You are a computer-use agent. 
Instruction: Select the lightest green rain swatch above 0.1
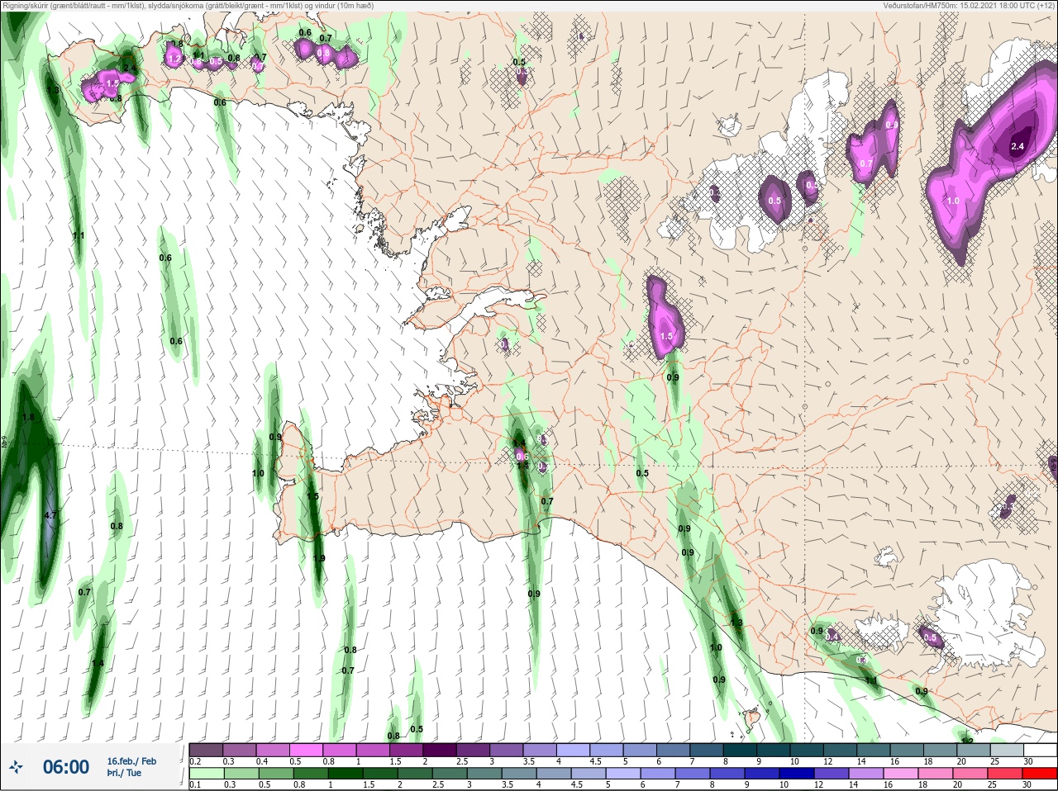[206, 774]
